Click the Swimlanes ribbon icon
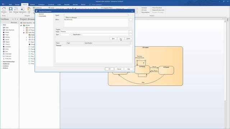230x129 pixels. point(37,8)
